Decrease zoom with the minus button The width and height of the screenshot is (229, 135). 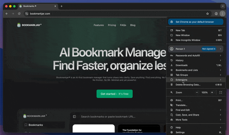197,92
